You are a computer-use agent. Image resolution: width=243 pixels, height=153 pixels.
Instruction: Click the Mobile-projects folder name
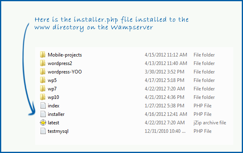pyautogui.click(x=65, y=55)
